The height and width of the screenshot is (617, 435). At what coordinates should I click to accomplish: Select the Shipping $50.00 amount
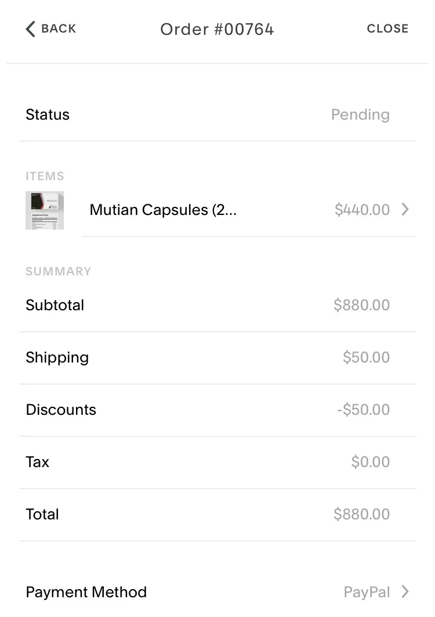366,357
